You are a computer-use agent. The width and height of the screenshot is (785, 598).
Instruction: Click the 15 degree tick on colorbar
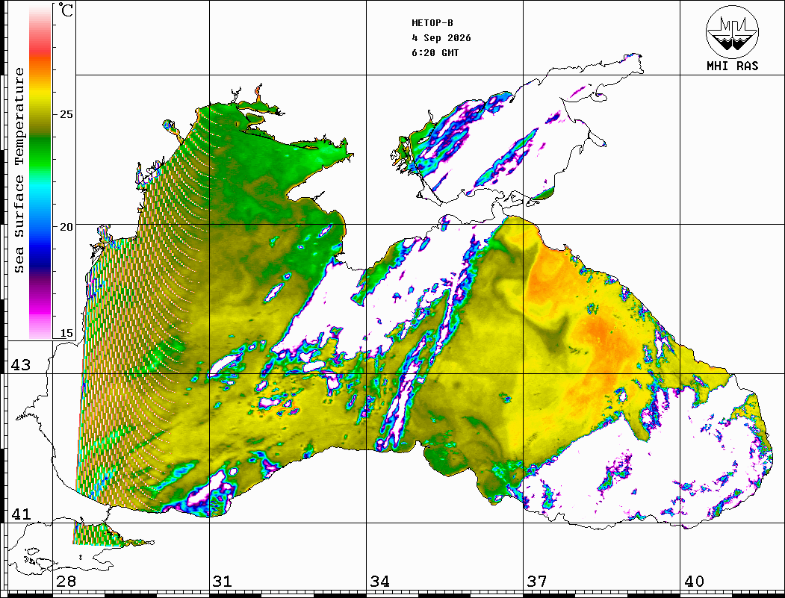[66, 333]
